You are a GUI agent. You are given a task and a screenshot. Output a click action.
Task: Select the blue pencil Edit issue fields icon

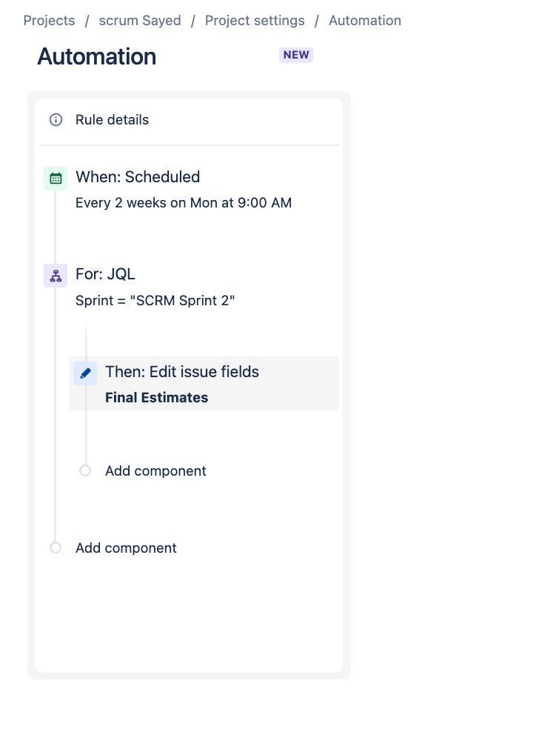tap(85, 373)
